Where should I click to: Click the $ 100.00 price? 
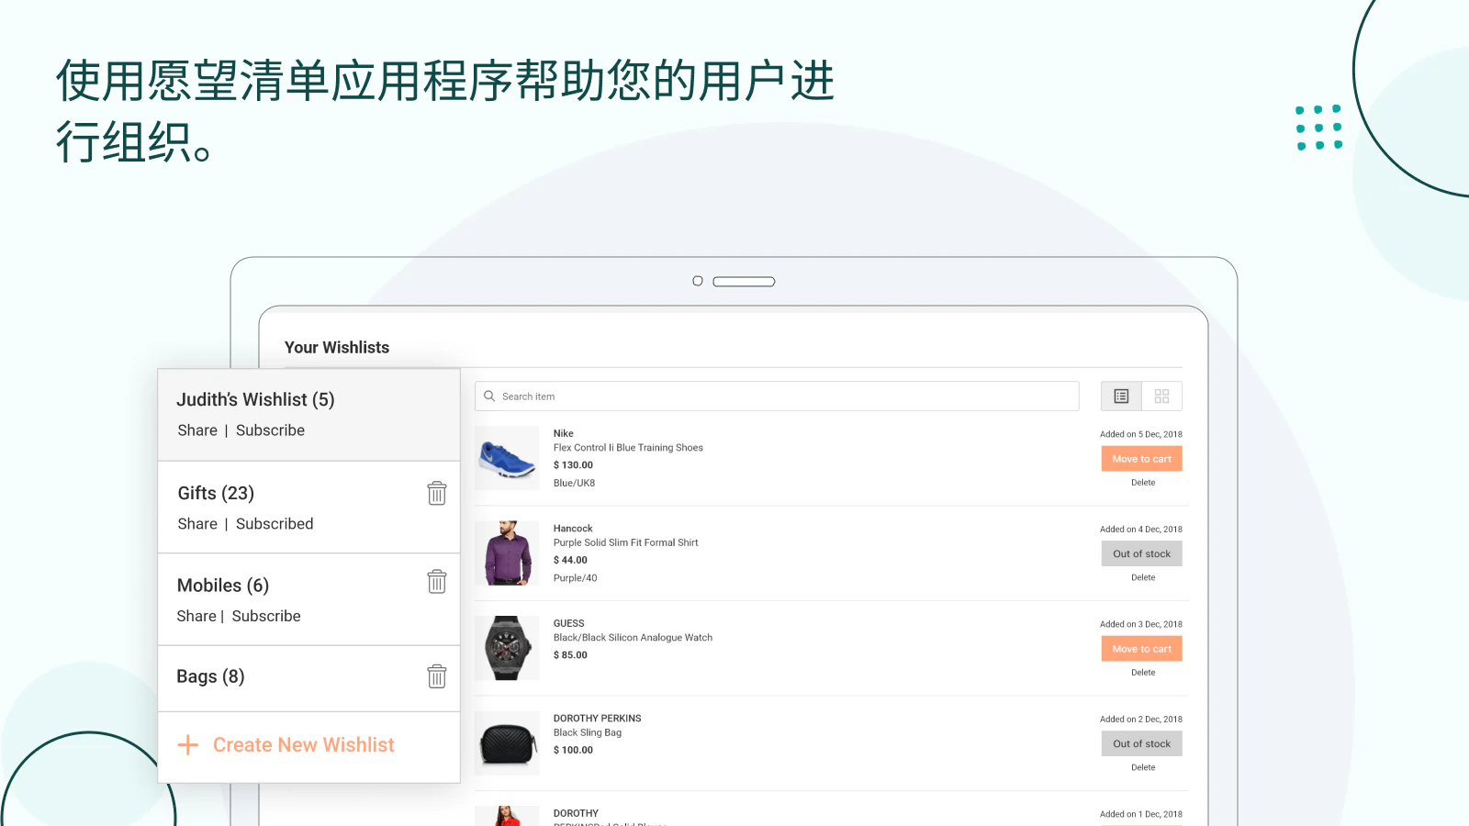(x=573, y=750)
